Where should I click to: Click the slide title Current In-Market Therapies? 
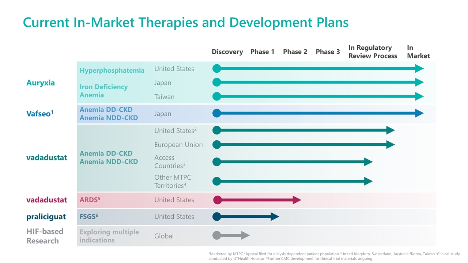tap(185, 23)
